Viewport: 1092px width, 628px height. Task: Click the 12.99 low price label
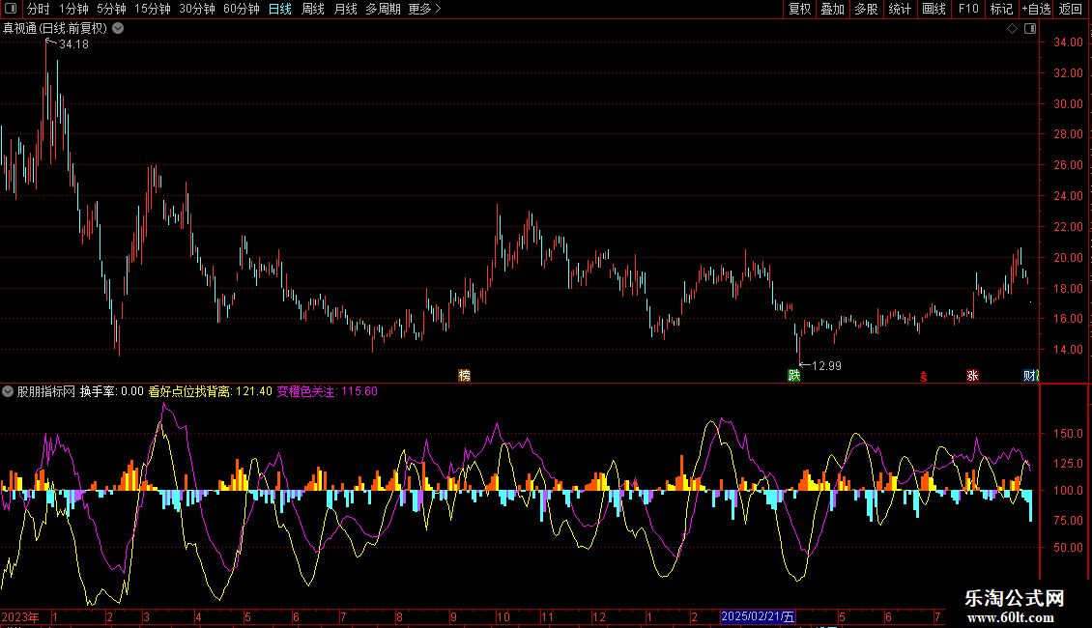826,365
